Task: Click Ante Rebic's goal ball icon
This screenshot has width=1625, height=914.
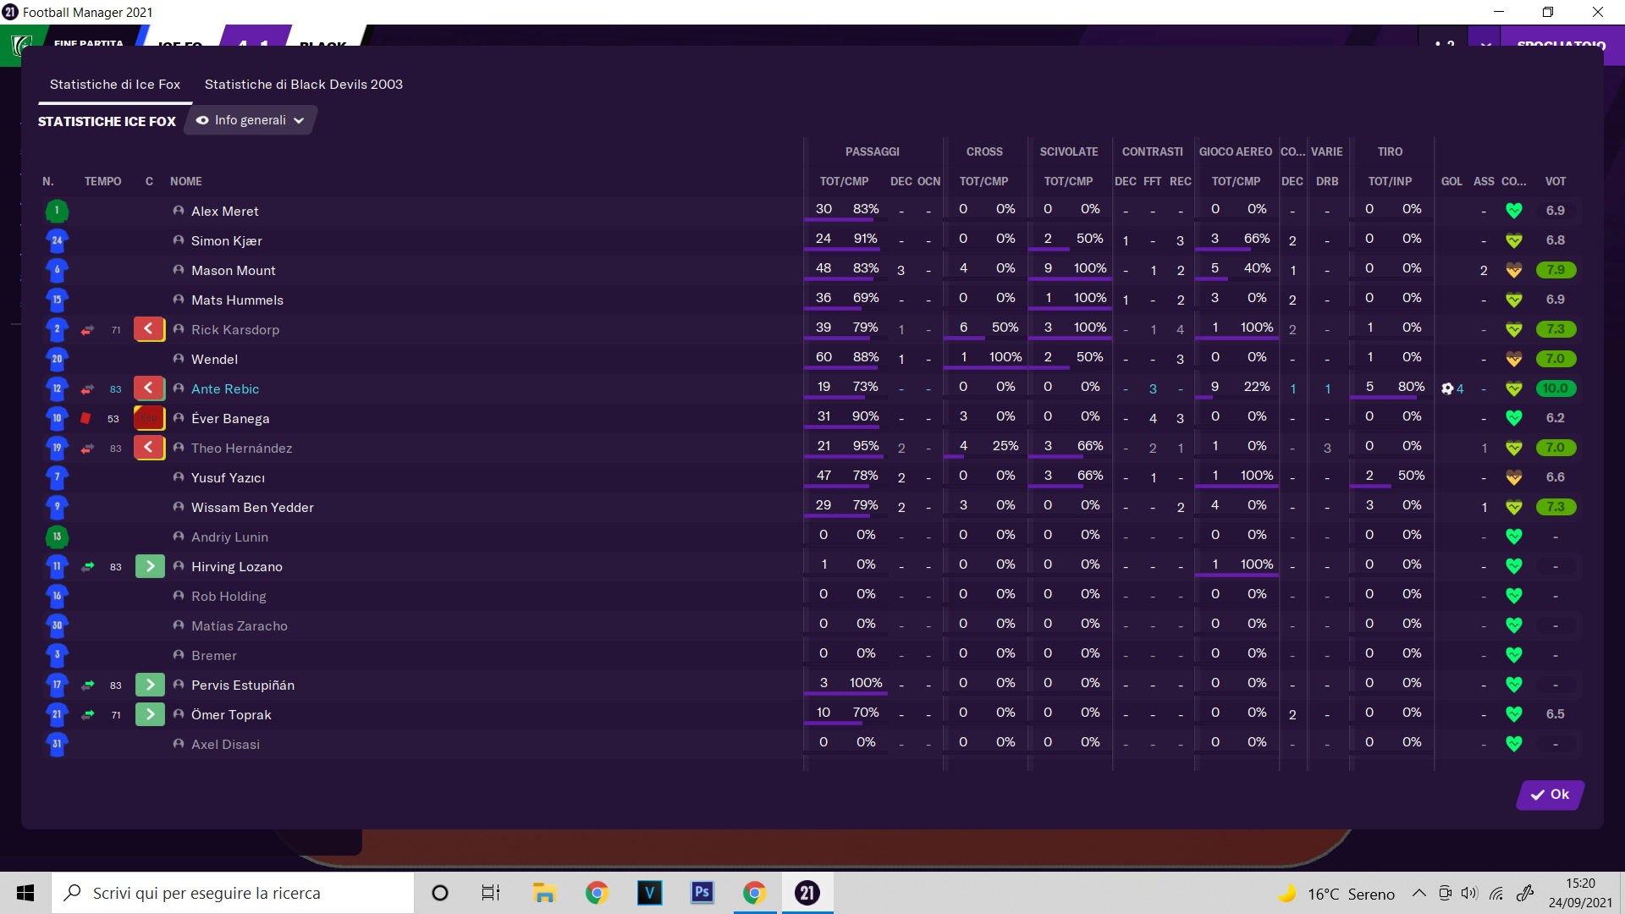Action: (x=1447, y=388)
